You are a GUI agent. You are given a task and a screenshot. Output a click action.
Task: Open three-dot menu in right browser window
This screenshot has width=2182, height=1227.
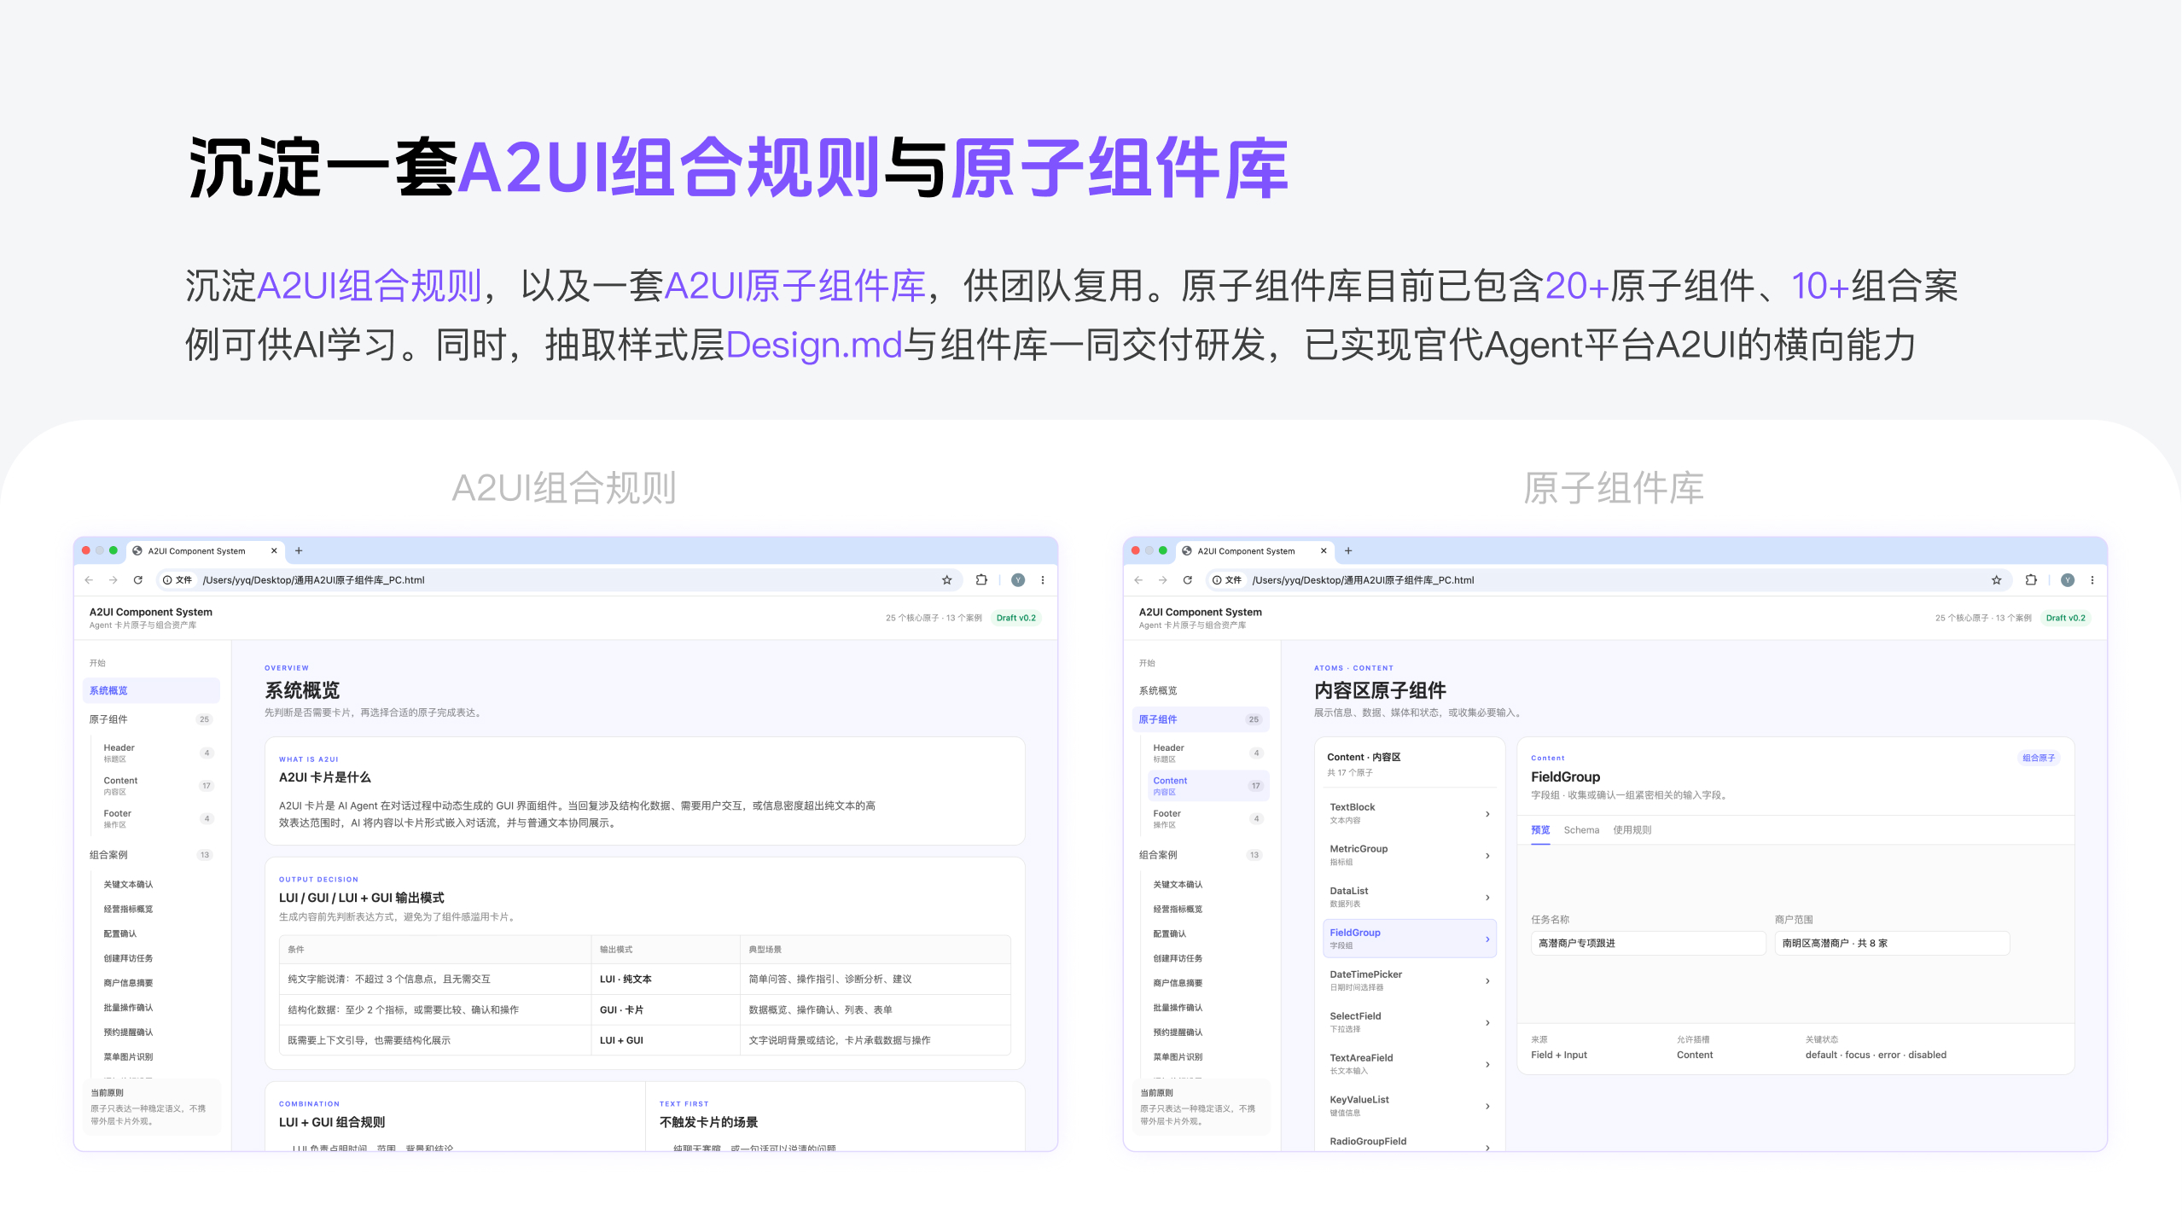2092,580
